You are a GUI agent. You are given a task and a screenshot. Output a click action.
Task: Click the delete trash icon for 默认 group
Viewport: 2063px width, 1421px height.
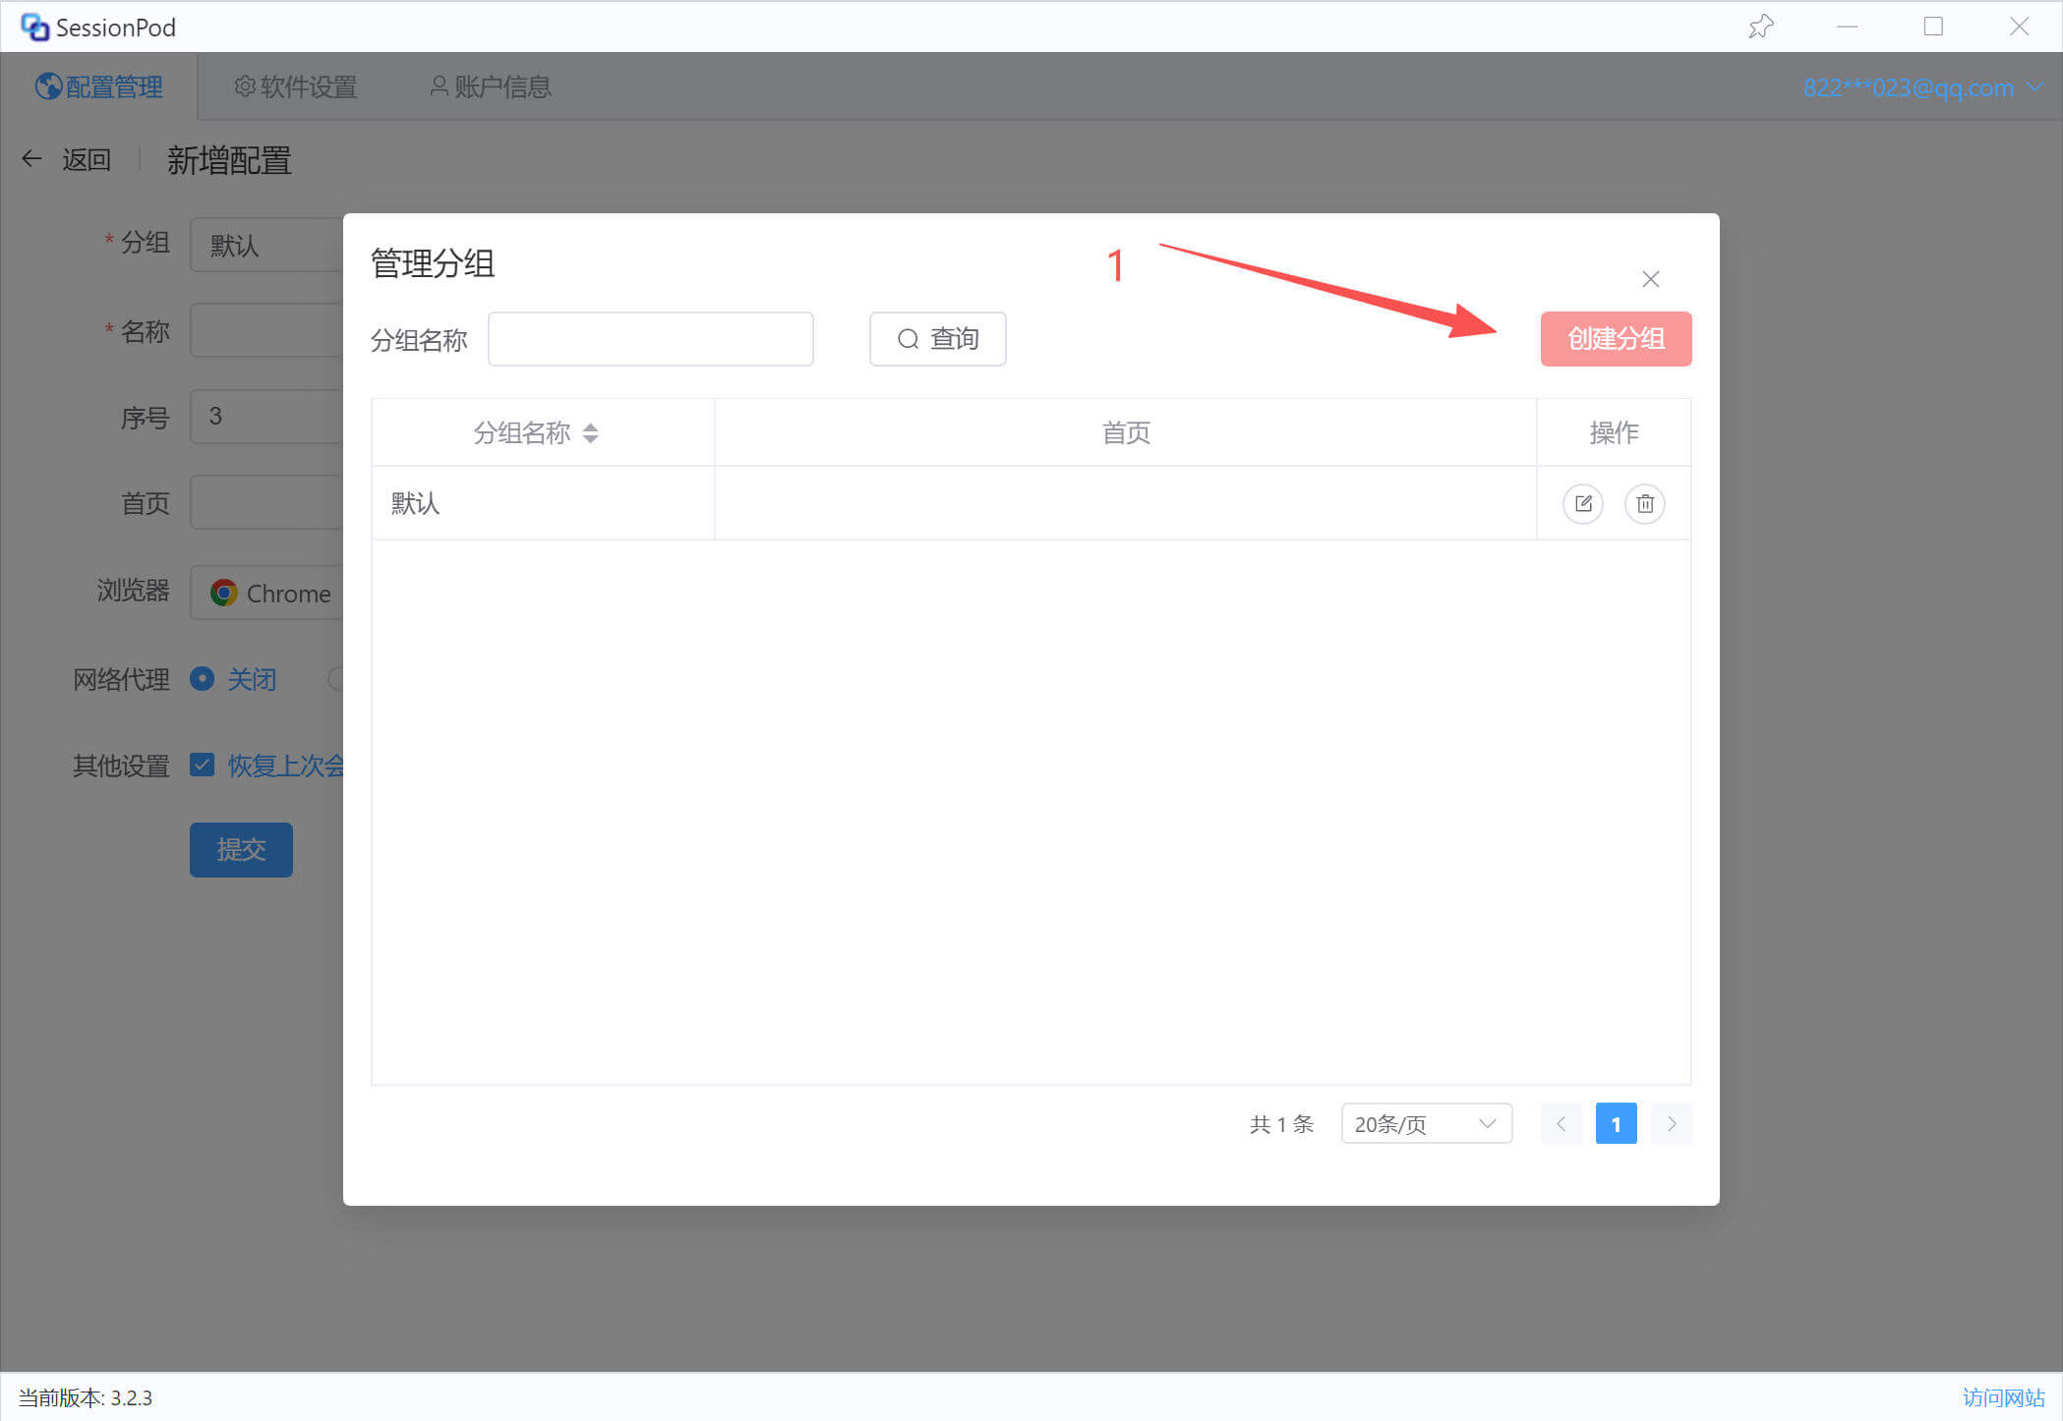tap(1644, 504)
